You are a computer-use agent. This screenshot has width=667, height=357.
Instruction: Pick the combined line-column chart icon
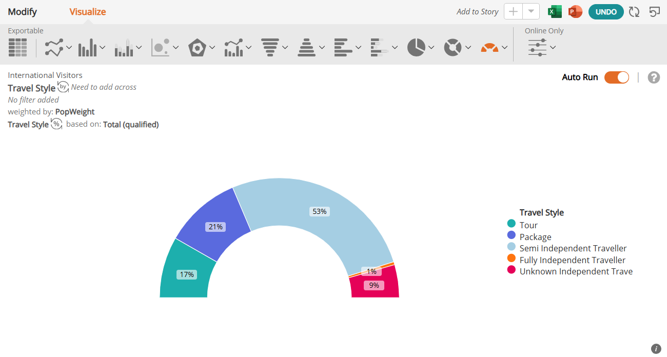pyautogui.click(x=233, y=48)
